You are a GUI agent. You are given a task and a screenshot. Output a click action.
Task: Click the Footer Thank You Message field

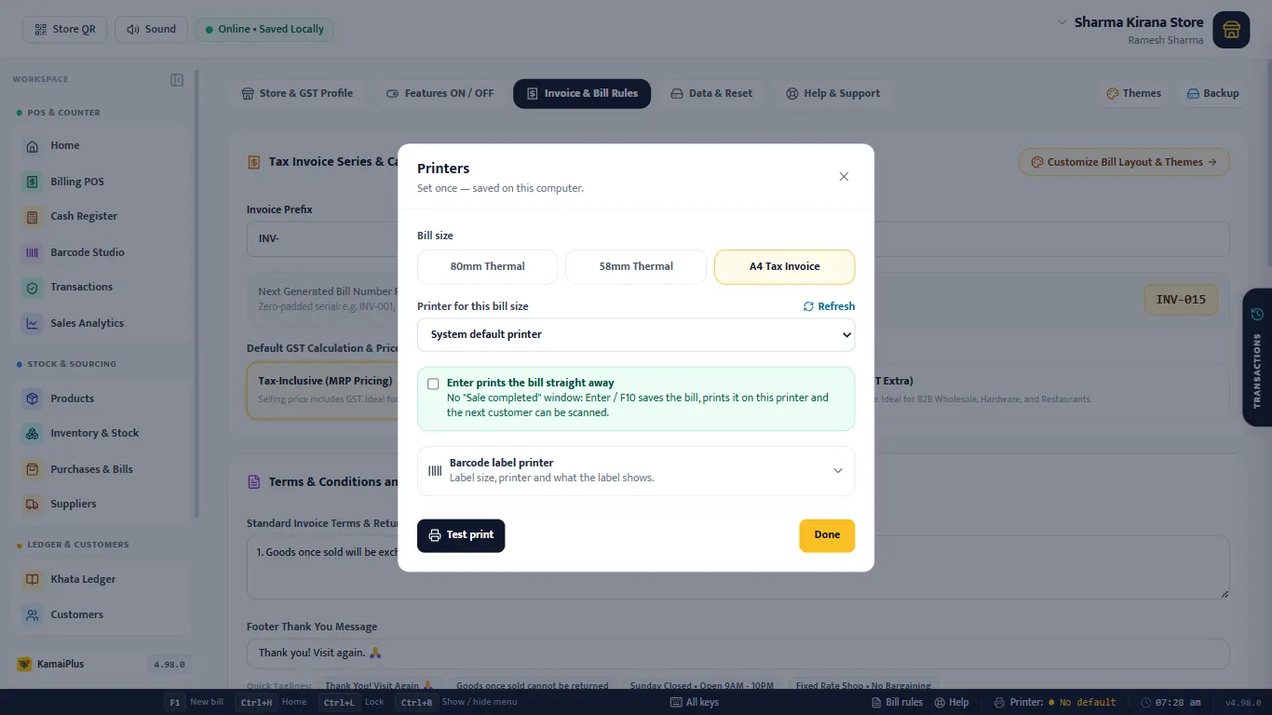(737, 653)
